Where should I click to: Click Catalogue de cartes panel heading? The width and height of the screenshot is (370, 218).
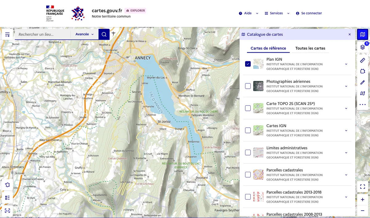265,34
